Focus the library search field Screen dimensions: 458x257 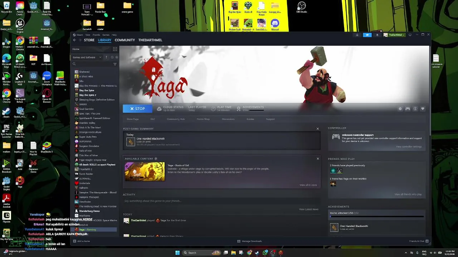[92, 64]
